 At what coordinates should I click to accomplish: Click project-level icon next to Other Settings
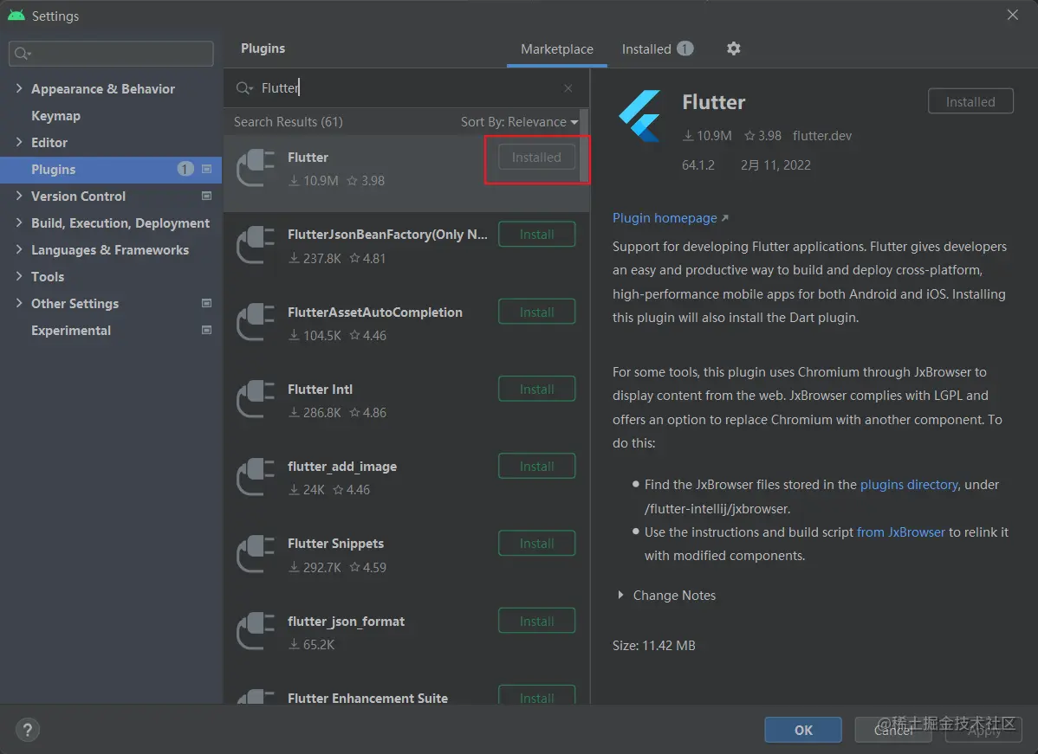click(x=206, y=303)
